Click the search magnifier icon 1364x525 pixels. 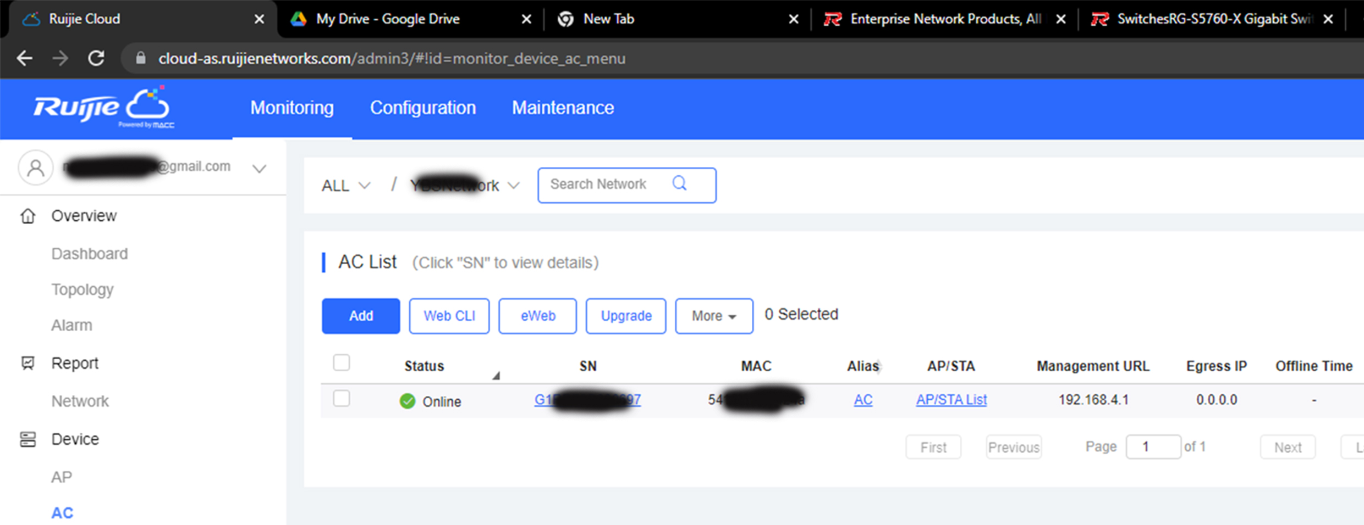click(x=680, y=183)
